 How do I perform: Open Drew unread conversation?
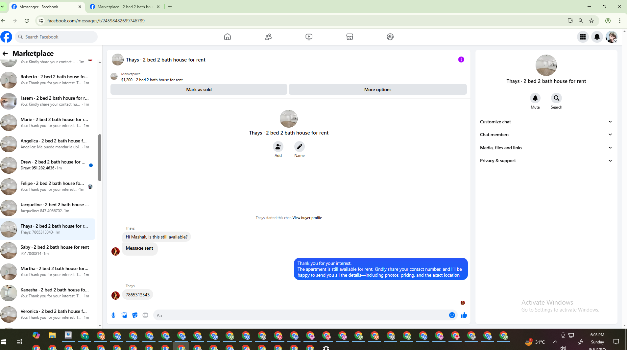(48, 165)
